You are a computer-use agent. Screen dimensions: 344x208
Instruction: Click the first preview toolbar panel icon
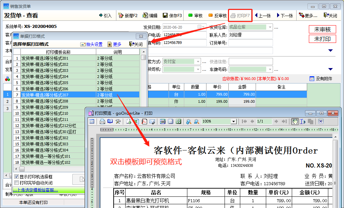pos(92,121)
